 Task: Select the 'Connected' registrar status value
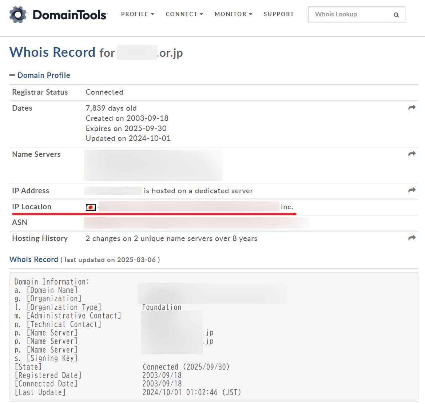[x=104, y=92]
